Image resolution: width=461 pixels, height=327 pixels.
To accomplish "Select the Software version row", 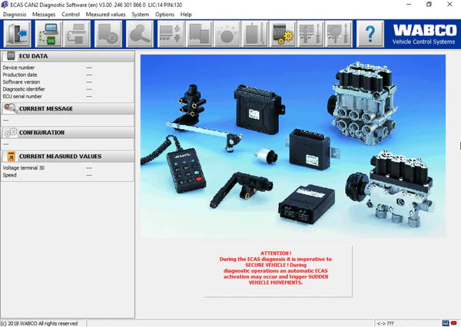I will point(68,82).
